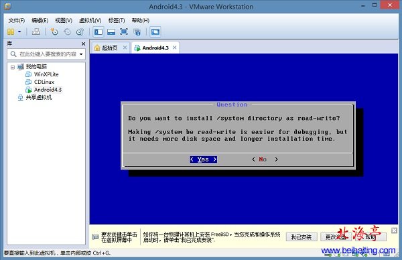Switch to full screen mode icon
402x260 pixels.
coord(124,31)
